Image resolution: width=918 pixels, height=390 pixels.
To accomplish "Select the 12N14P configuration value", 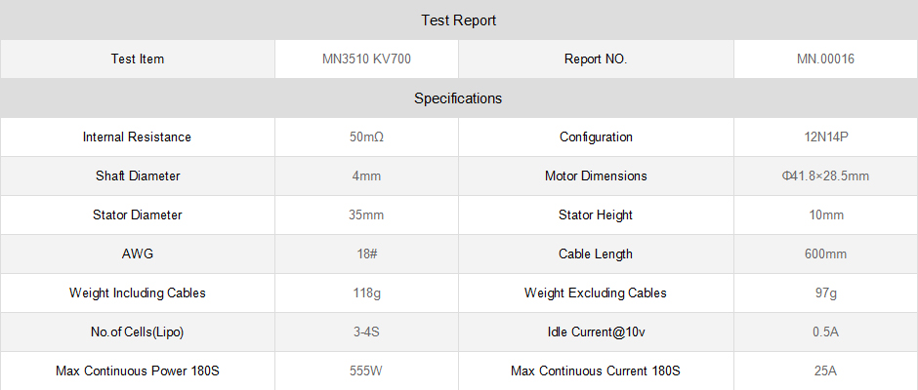I will [x=825, y=137].
